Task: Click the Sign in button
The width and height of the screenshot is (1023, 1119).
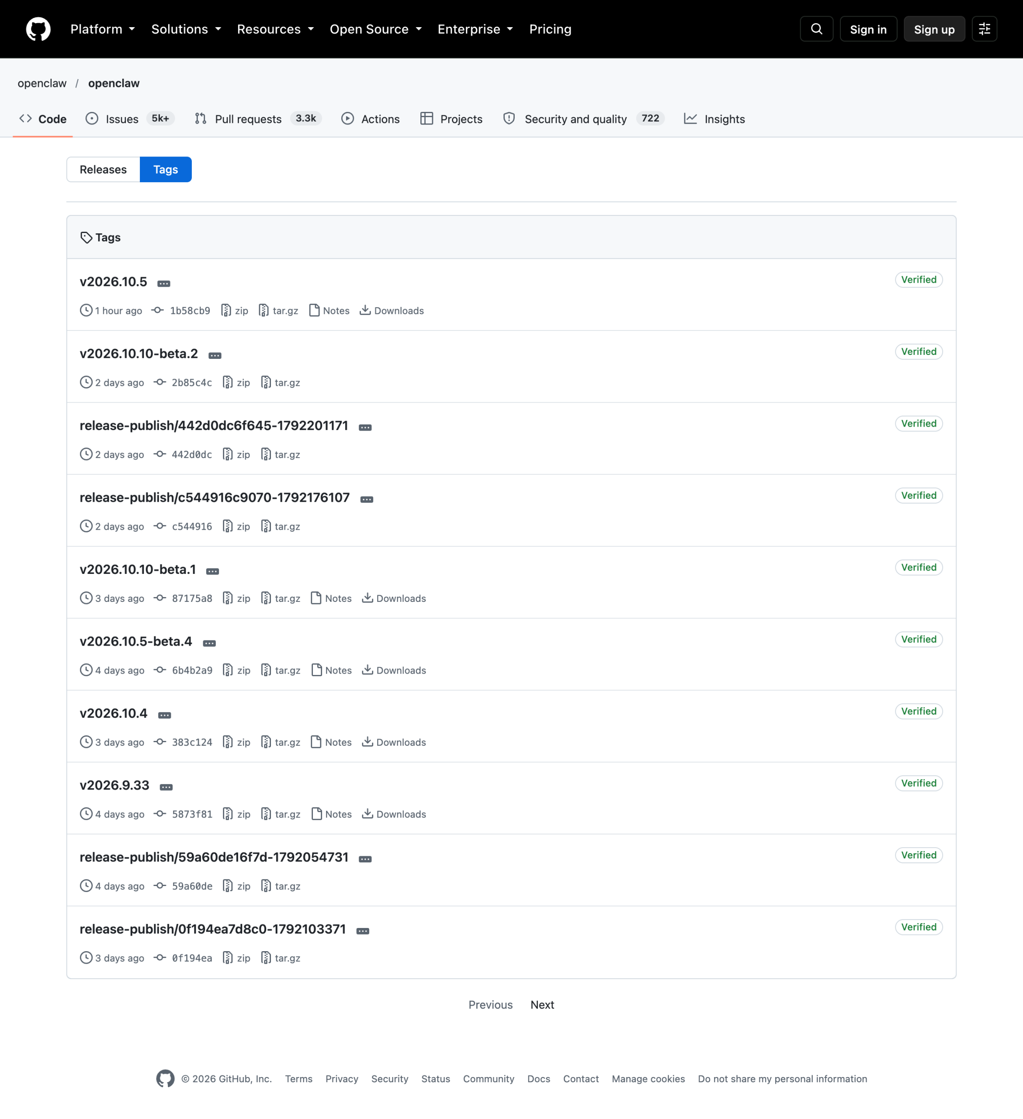Action: 868,29
